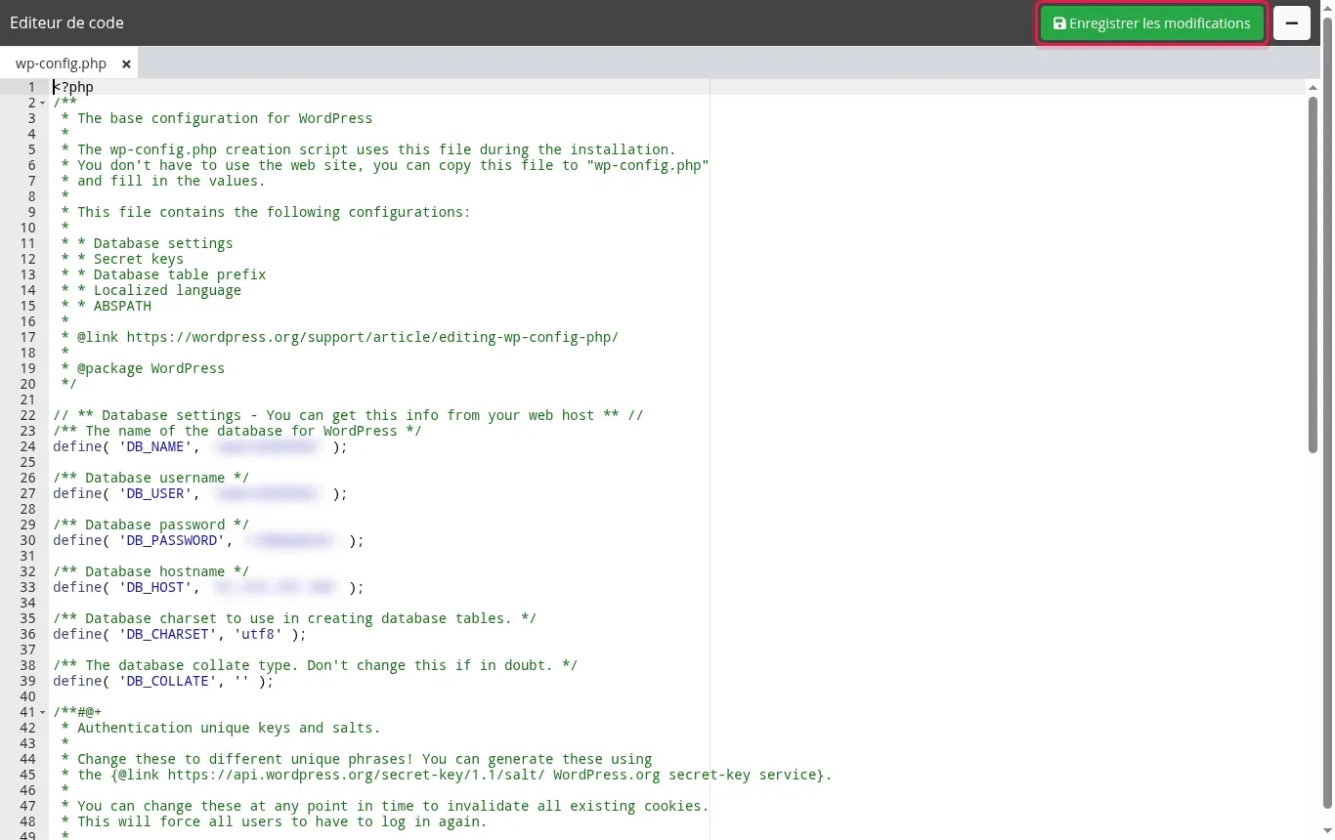Click the editing-wp-config-php support URL
This screenshot has width=1335, height=840.
(x=372, y=337)
